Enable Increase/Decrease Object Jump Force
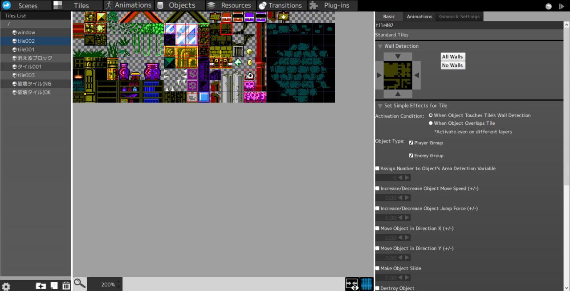Screen dimensions: 570x291 pos(378,209)
